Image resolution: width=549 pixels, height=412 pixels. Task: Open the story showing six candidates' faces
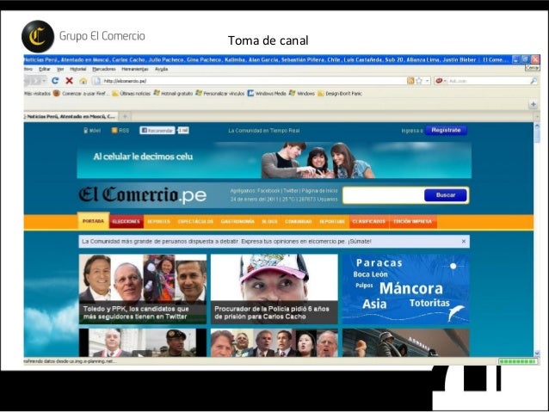(274, 342)
